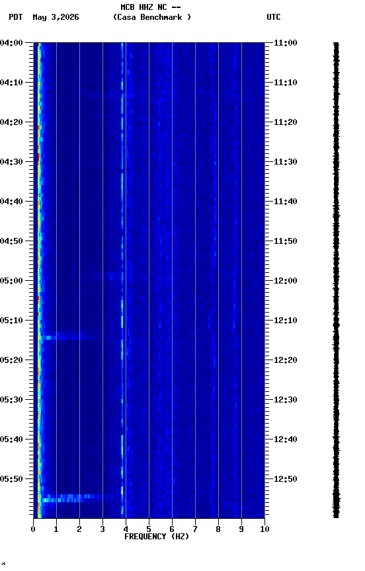Click the 12:30 UTC time label
Viewport: 365px width, 571px height.
pos(286,400)
